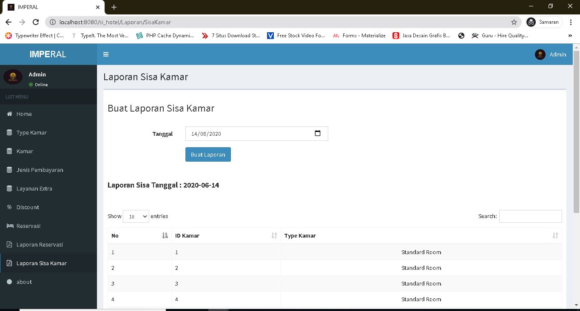Toggle sorting on Type Kamar column
The height and width of the screenshot is (311, 580).
pos(555,235)
